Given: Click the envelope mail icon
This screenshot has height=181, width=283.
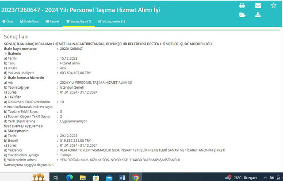Looking at the screenshot, I should pyautogui.click(x=258, y=6).
